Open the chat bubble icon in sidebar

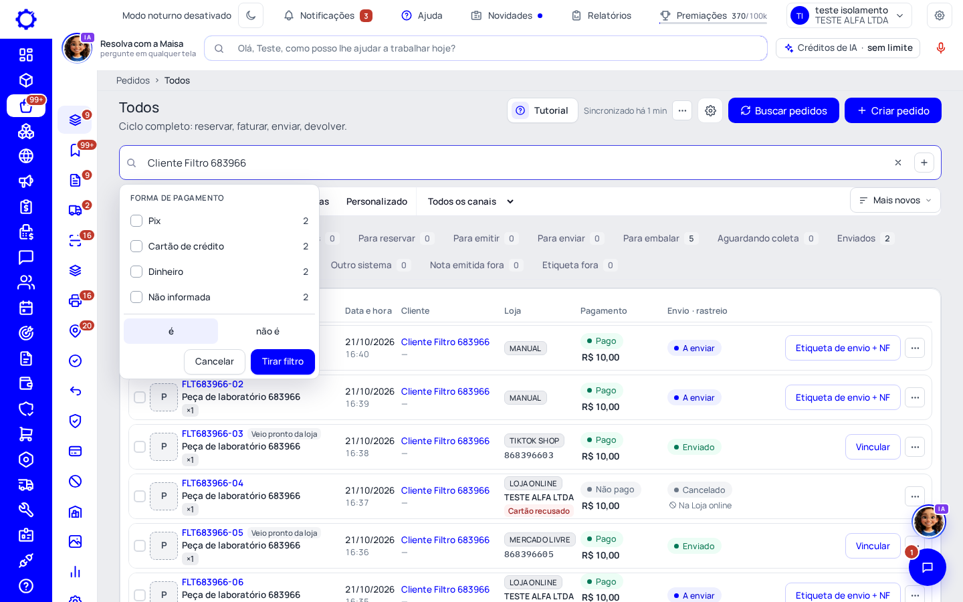point(26,257)
